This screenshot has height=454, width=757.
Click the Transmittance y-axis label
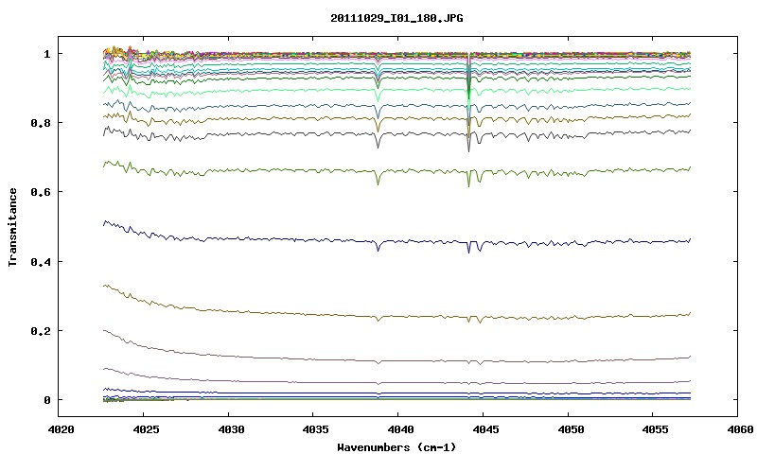(x=12, y=227)
